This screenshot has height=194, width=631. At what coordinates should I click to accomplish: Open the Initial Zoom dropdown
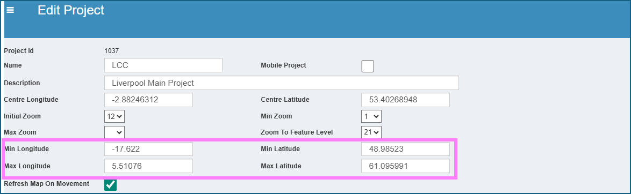tap(114, 116)
